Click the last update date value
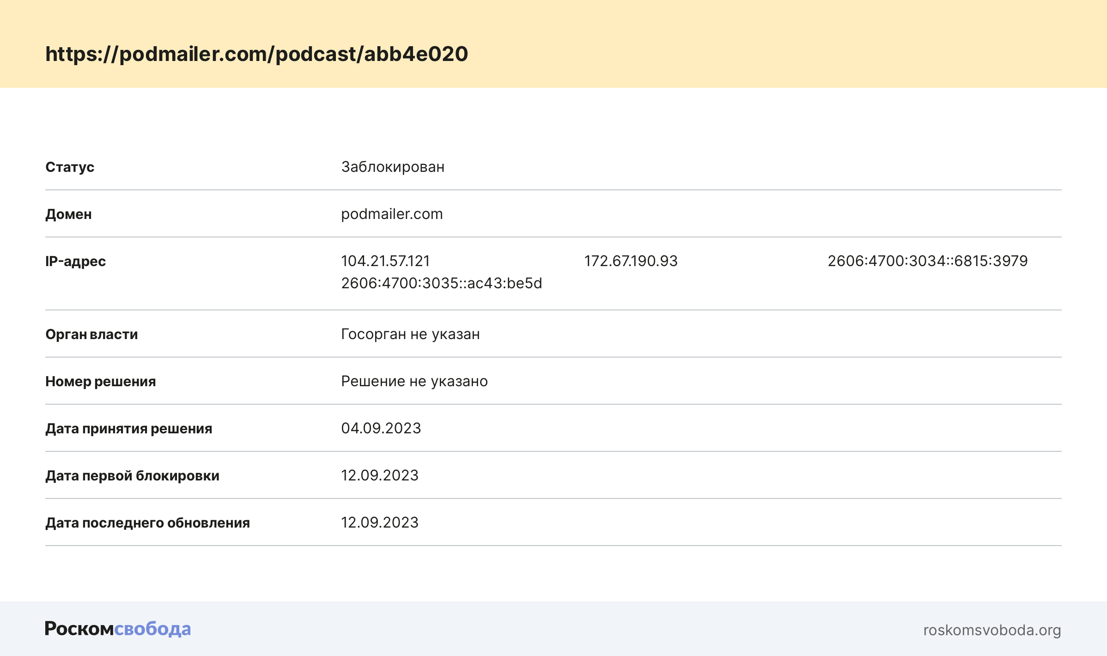This screenshot has height=656, width=1107. click(379, 522)
